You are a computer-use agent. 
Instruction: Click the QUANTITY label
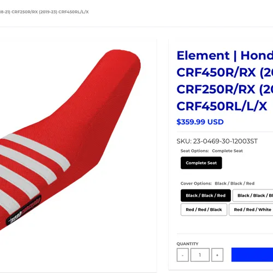(x=187, y=244)
